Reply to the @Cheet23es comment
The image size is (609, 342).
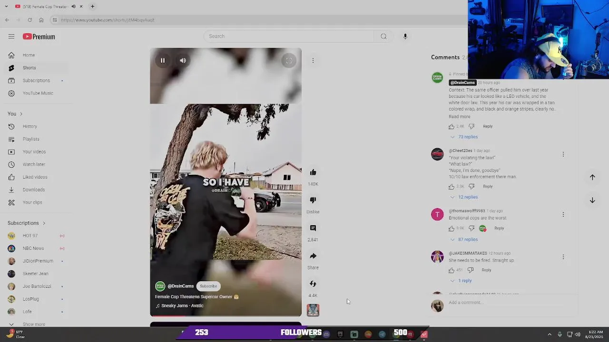488,187
